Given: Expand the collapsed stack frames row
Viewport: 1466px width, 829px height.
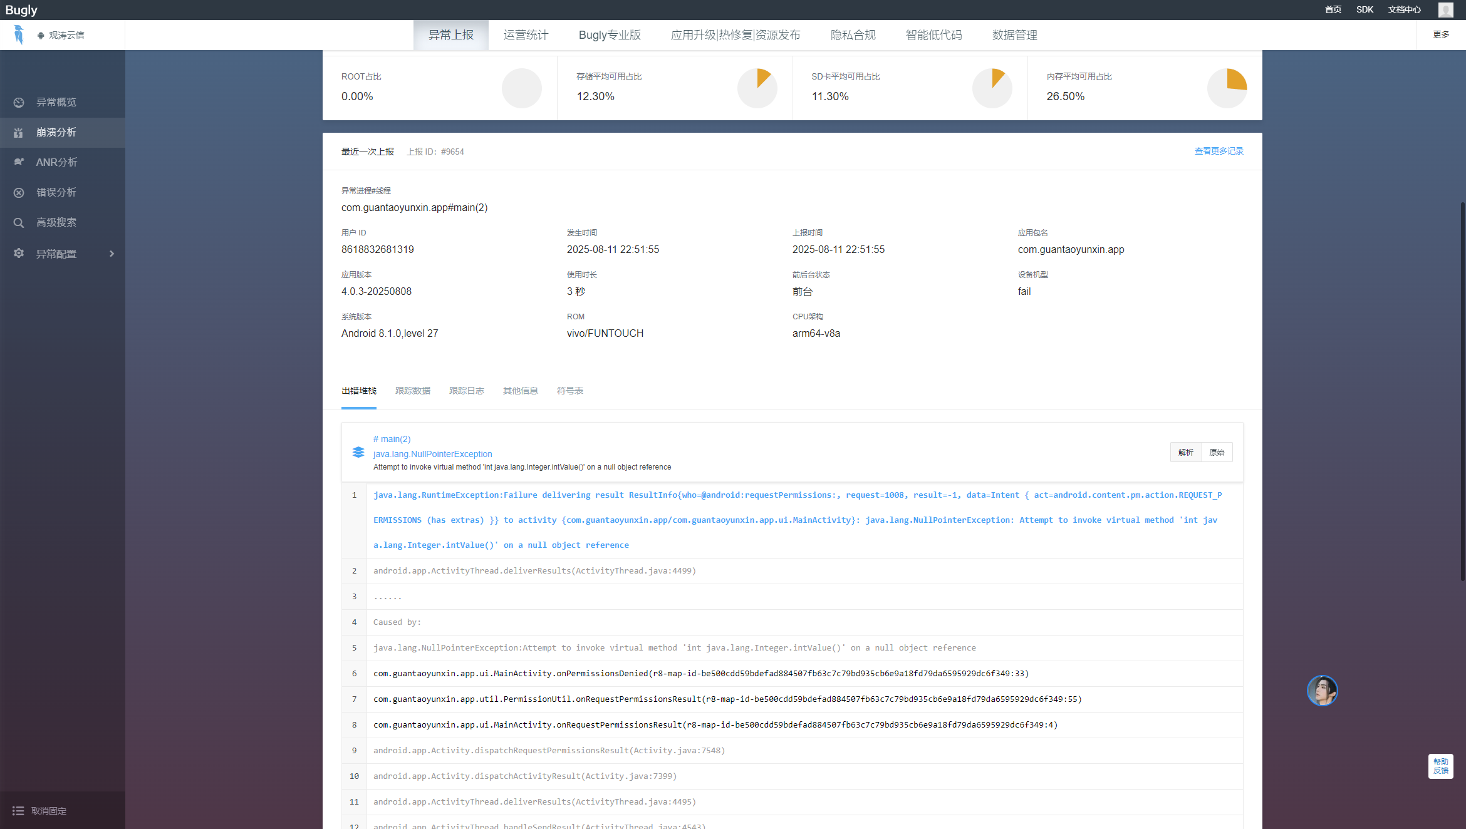Looking at the screenshot, I should click(387, 596).
